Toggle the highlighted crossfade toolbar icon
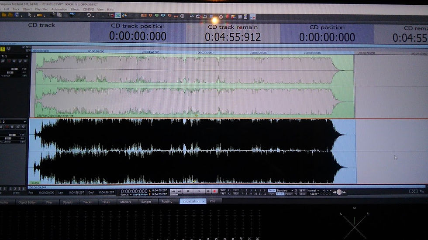This screenshot has height=240, width=428. (x=117, y=16)
